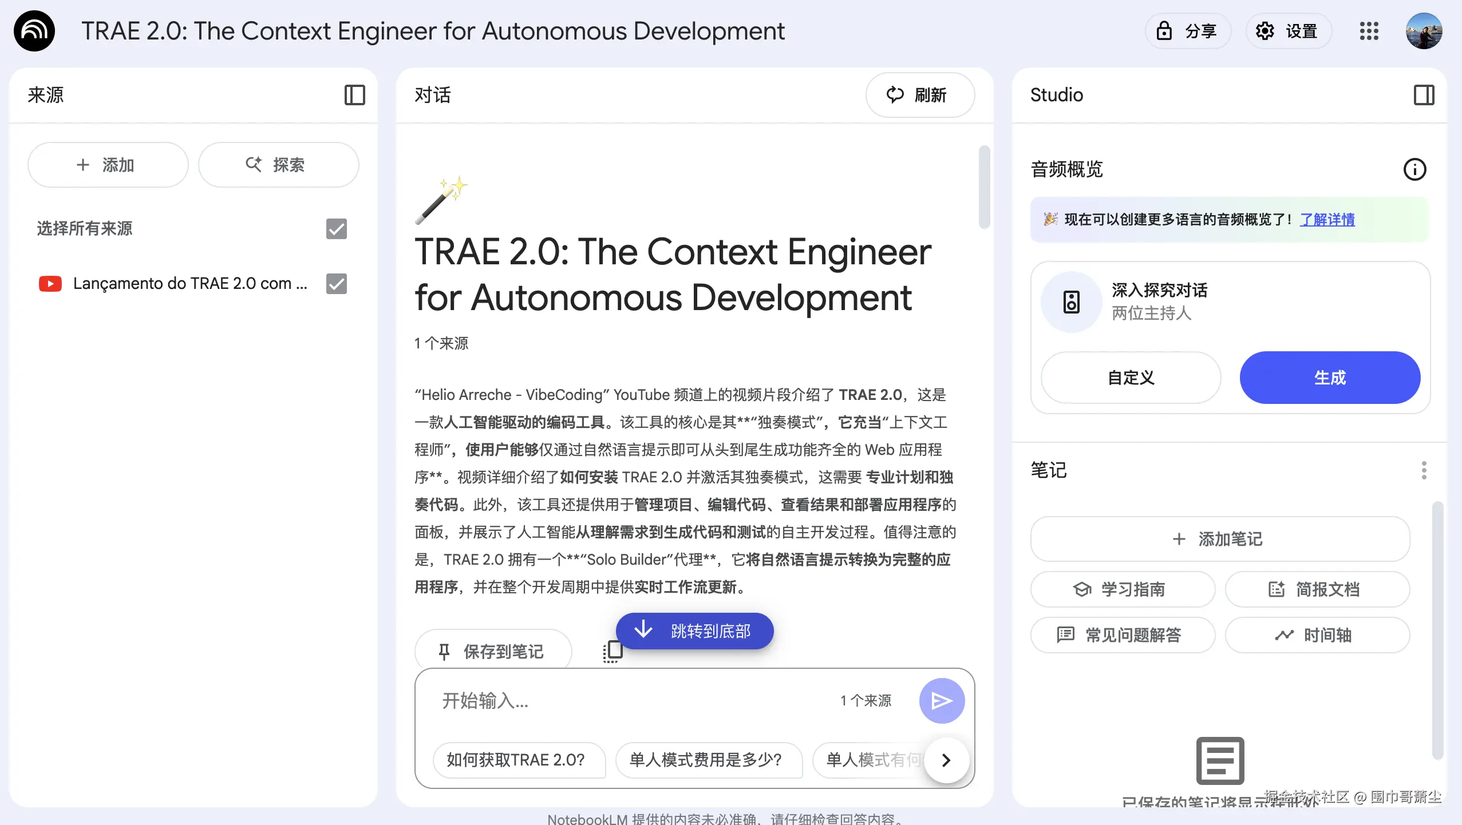Show more suggestions with the chevron arrow
This screenshot has height=825, width=1462.
(947, 760)
